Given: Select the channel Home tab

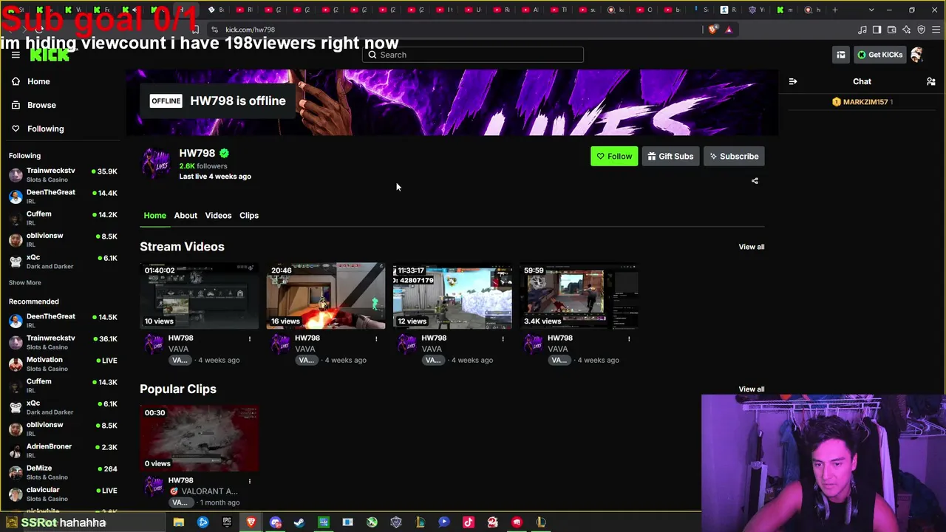Looking at the screenshot, I should (x=154, y=215).
